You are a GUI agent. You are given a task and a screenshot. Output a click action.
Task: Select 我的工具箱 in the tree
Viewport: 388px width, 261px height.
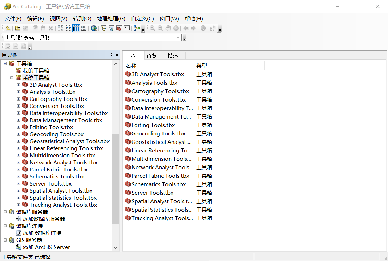36,71
